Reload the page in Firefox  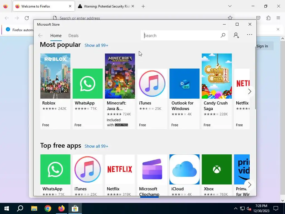27,18
